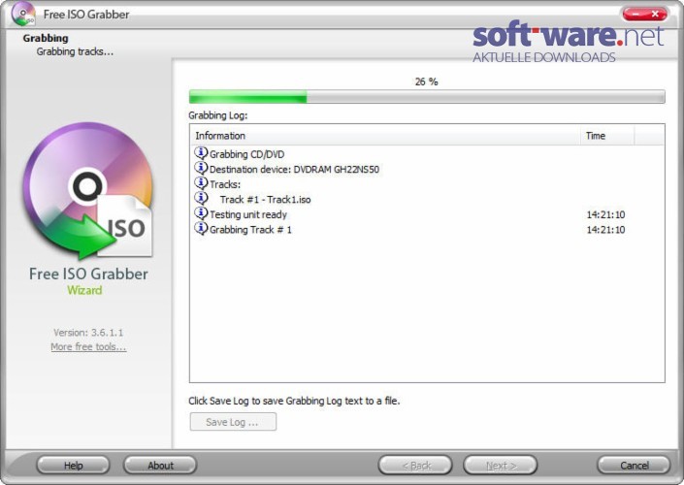This screenshot has width=684, height=485.
Task: Close the Free ISO Grabber window
Action: click(x=656, y=14)
